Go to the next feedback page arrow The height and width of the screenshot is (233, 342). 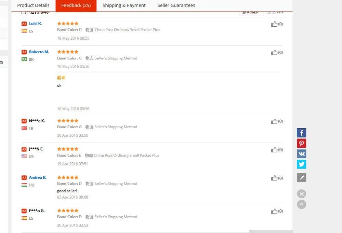pos(274,12)
